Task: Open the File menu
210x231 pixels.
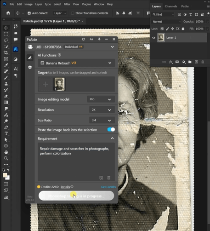Action: coord(12,4)
